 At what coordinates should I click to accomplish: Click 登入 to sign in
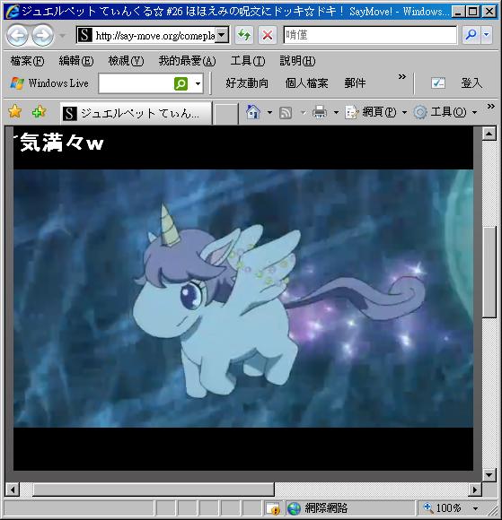point(471,82)
